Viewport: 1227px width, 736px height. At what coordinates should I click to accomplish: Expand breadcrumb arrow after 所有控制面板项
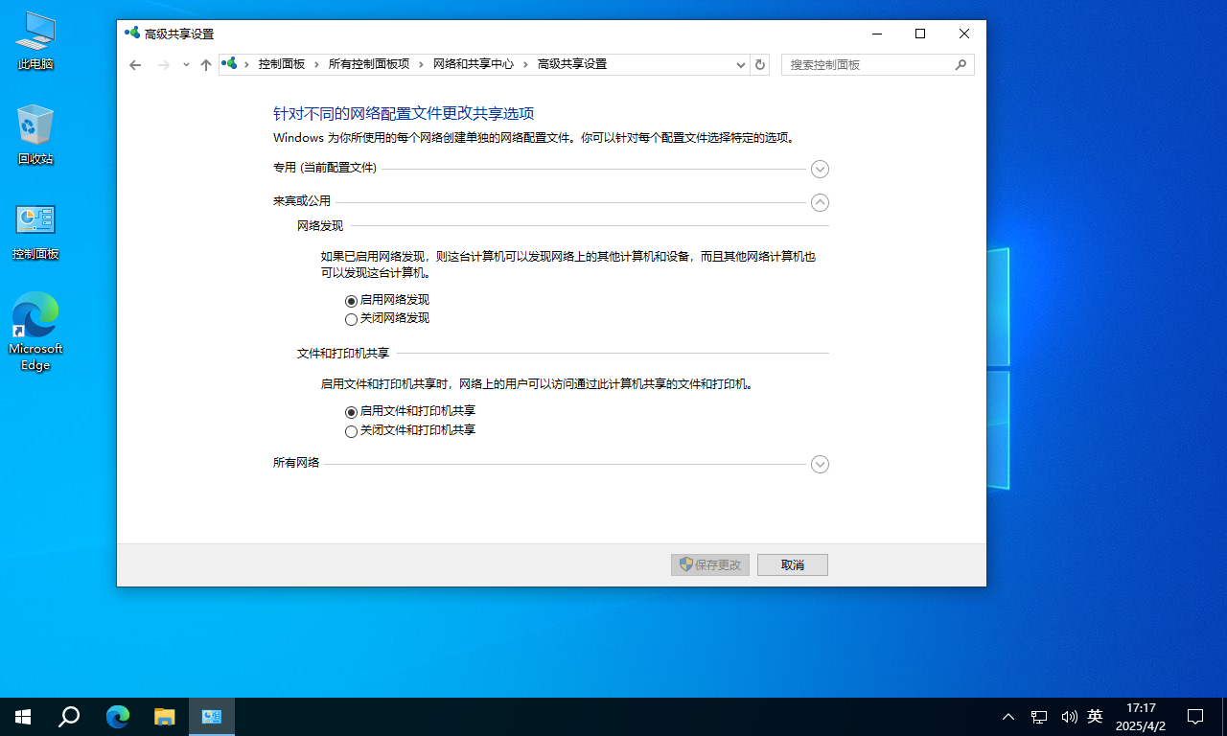tap(422, 64)
